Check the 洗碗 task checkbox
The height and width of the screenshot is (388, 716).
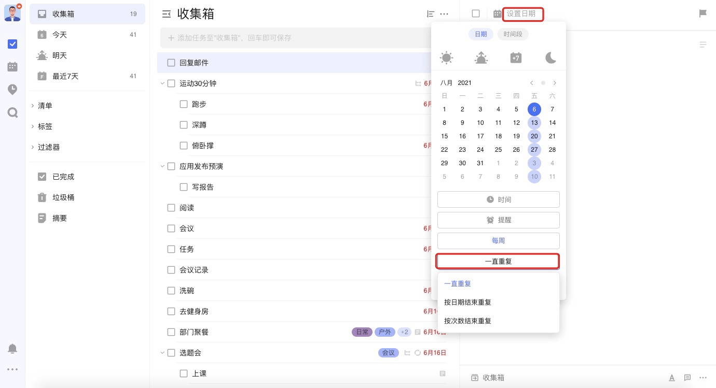(x=171, y=291)
